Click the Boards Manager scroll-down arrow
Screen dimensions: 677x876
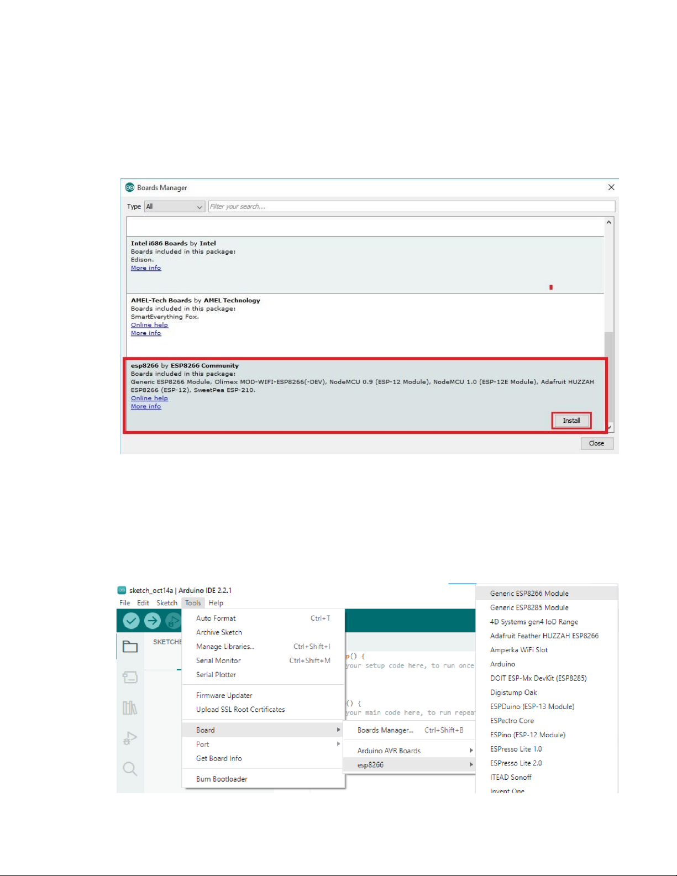[610, 427]
